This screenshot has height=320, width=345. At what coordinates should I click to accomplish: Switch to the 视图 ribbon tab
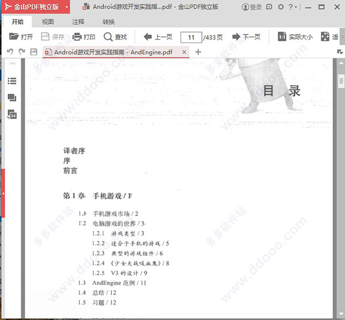pyautogui.click(x=48, y=22)
